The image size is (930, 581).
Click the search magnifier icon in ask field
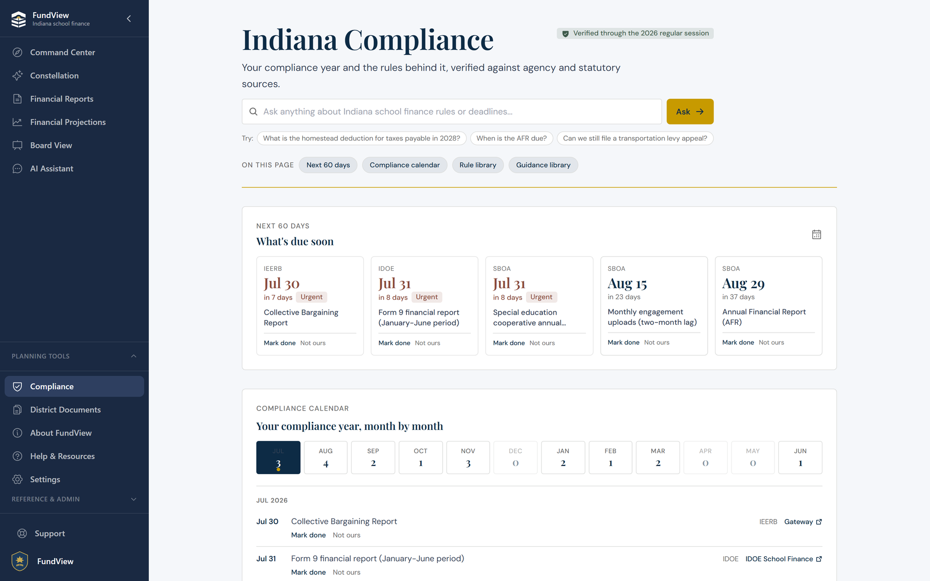[253, 112]
